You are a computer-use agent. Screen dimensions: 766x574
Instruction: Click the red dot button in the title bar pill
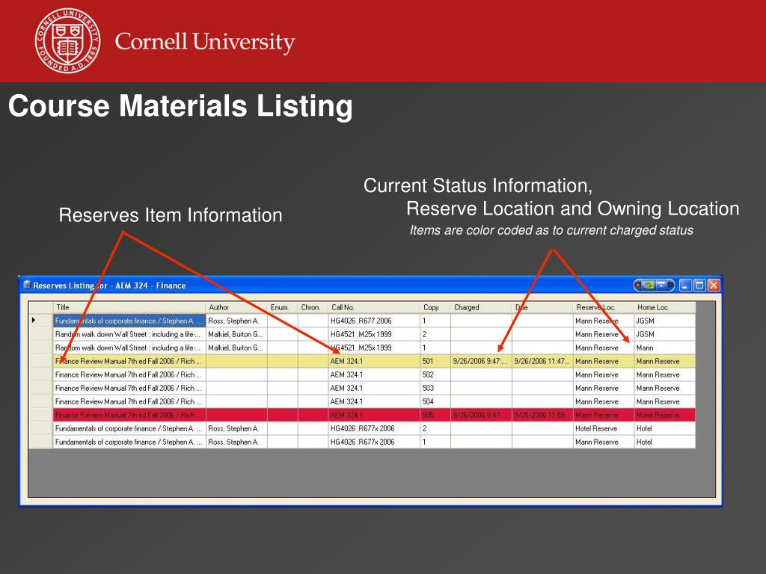point(639,285)
